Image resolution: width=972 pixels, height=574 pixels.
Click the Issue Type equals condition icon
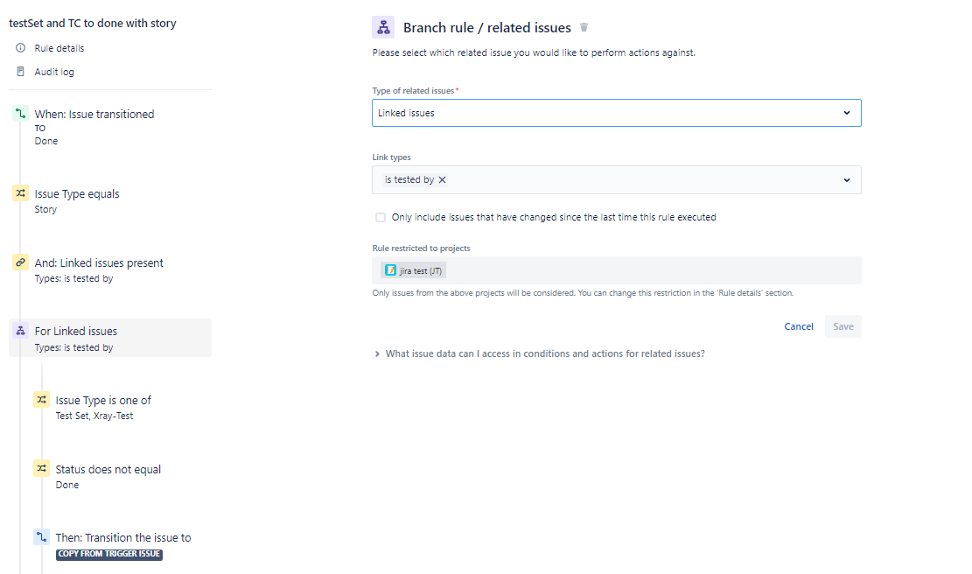click(20, 193)
